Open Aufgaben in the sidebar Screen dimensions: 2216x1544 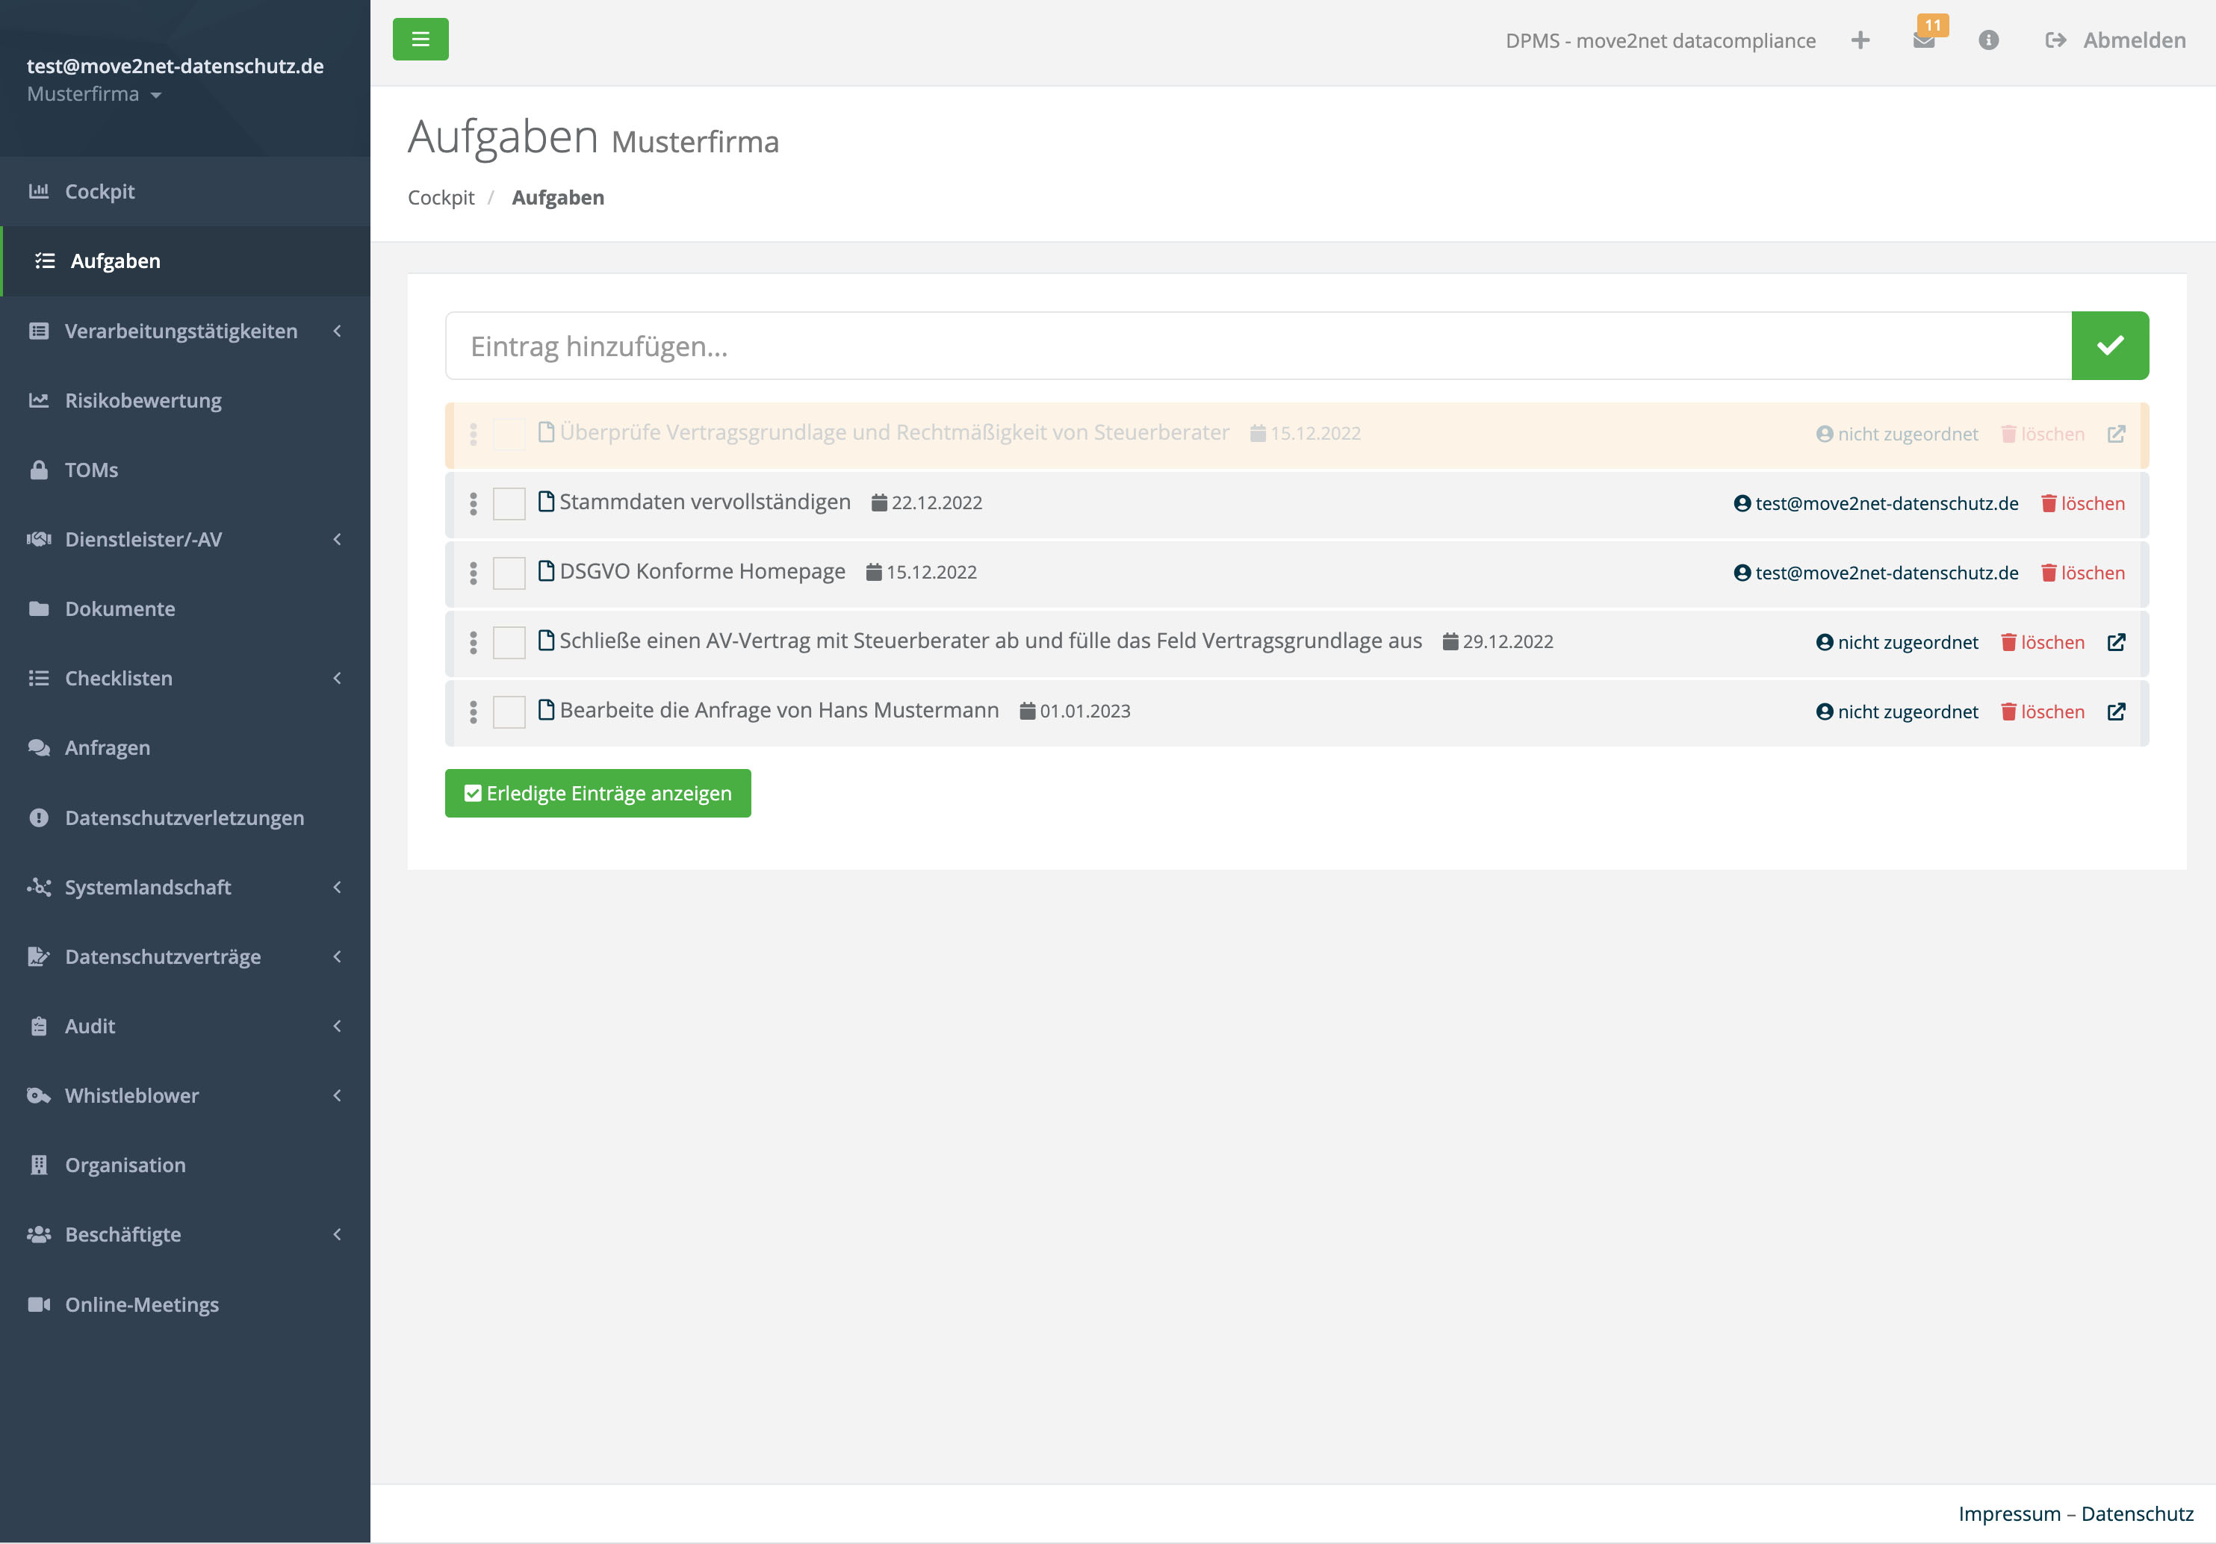(184, 261)
